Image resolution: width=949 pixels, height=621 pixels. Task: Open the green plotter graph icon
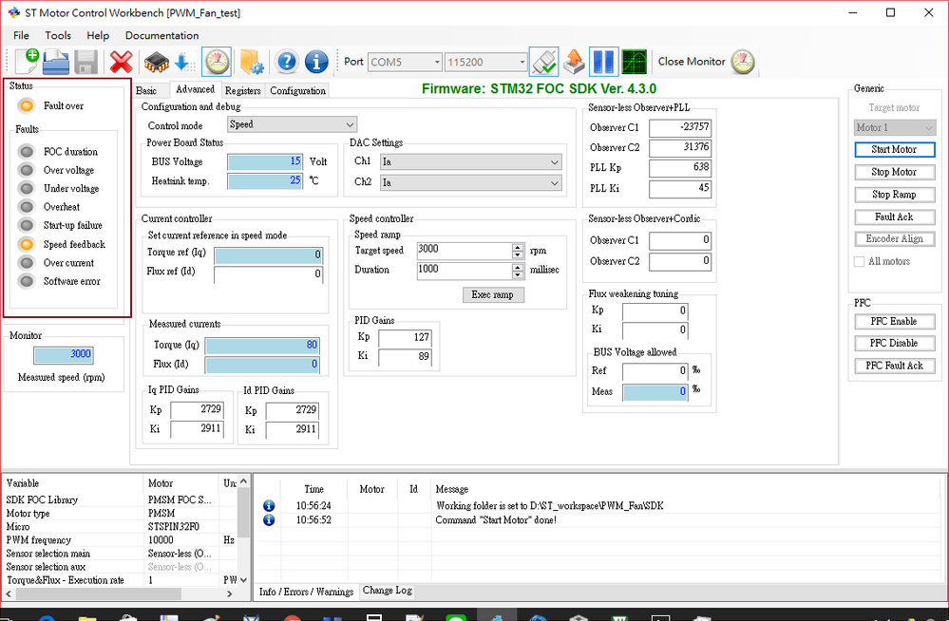(x=634, y=61)
